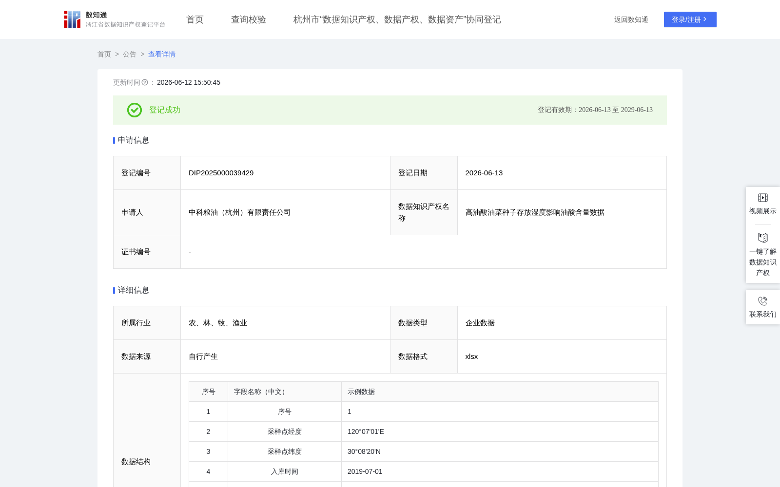Click the 登记有效期 date range text

[x=595, y=110]
